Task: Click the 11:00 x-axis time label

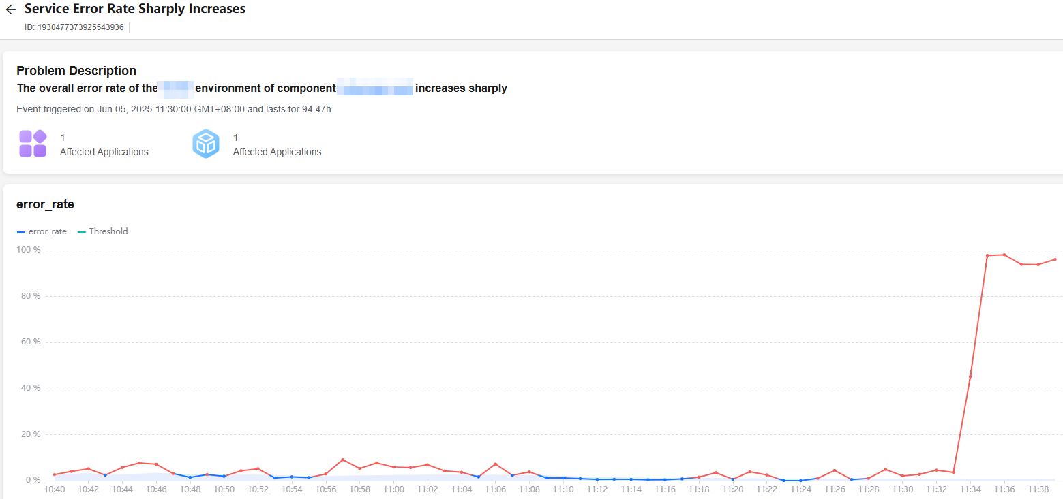Action: click(393, 489)
